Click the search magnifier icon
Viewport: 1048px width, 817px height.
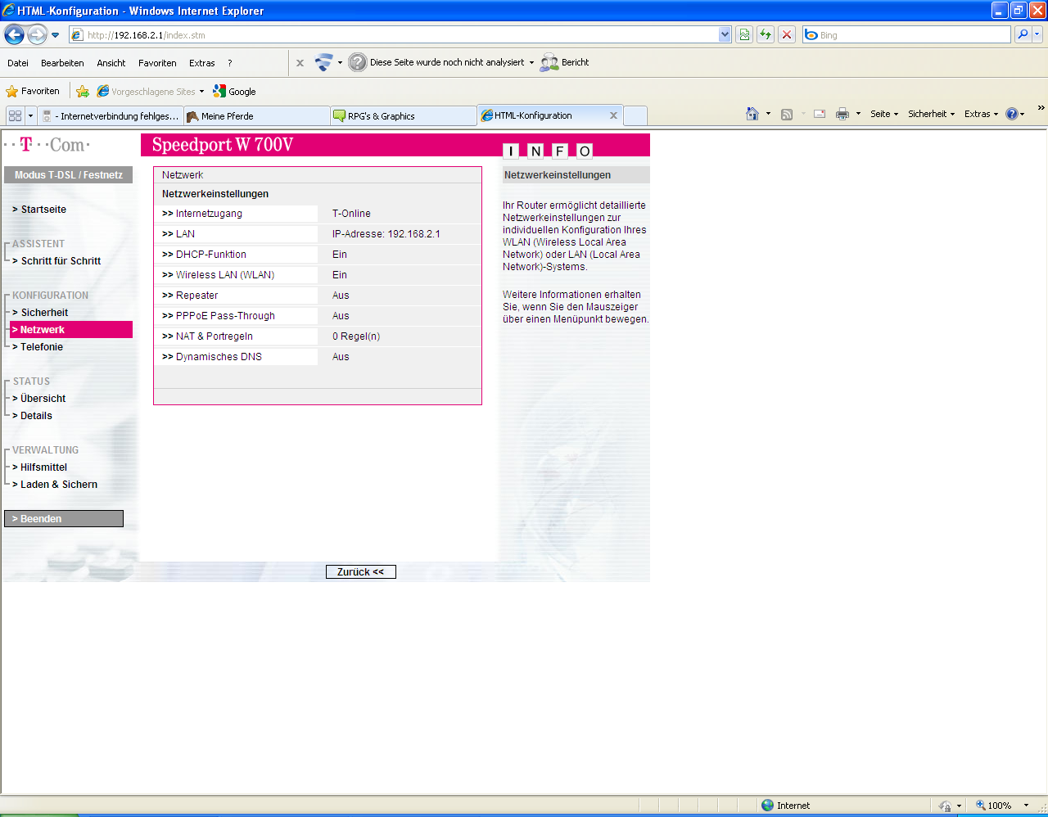point(1022,34)
